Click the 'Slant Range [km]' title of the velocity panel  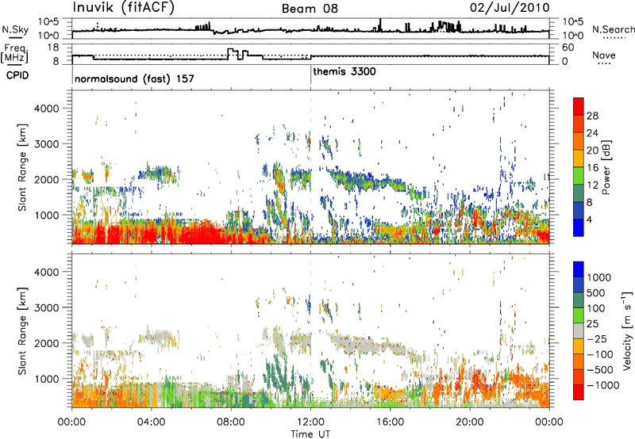(x=22, y=330)
